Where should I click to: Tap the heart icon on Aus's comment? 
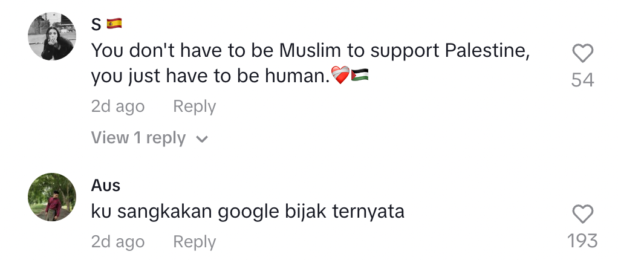[x=582, y=214]
